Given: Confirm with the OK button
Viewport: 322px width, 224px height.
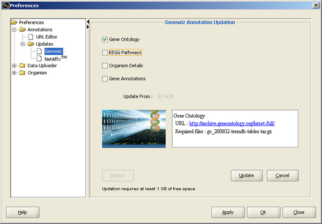Looking at the screenshot, I should 263,212.
